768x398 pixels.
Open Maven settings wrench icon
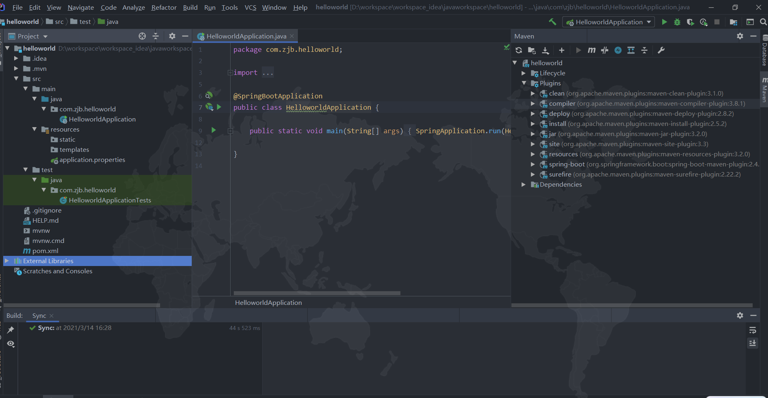click(661, 50)
